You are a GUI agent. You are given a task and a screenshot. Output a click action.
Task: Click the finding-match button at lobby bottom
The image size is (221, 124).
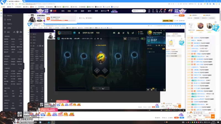click(102, 88)
